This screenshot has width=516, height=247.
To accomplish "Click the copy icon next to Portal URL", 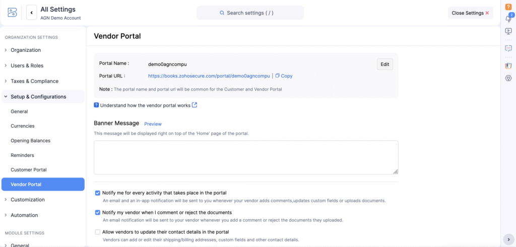I will coord(278,75).
